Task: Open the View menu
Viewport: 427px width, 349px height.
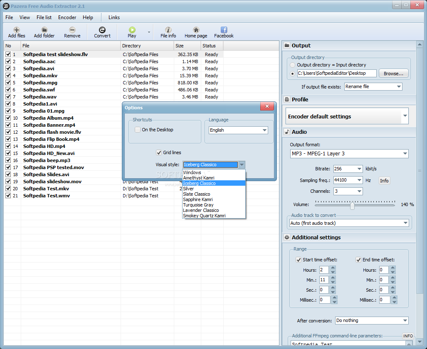Action: point(25,17)
